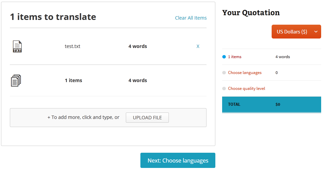Screen dimensions: 332x173
Task: Click the gray bullet beside Choose quality level
Action: [224, 89]
